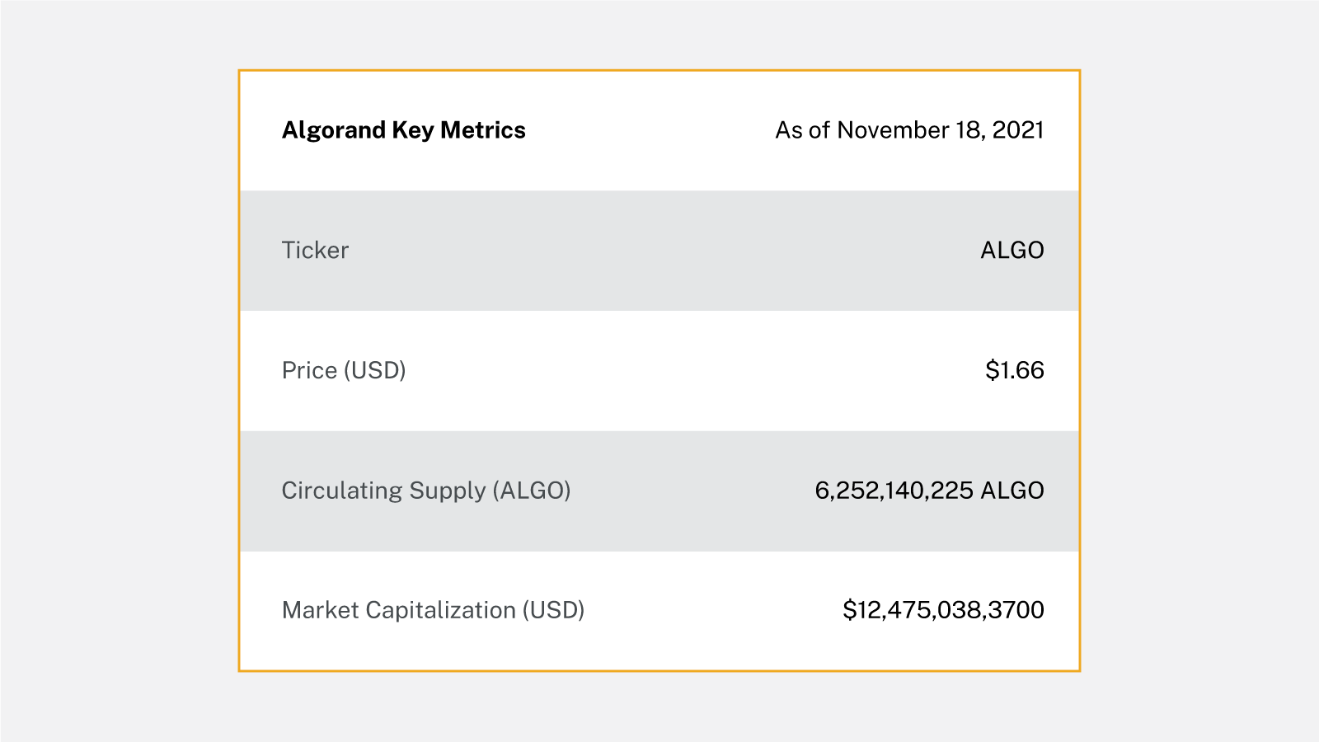This screenshot has height=742, width=1319.
Task: Click the word Market in the last row
Action: [x=320, y=610]
